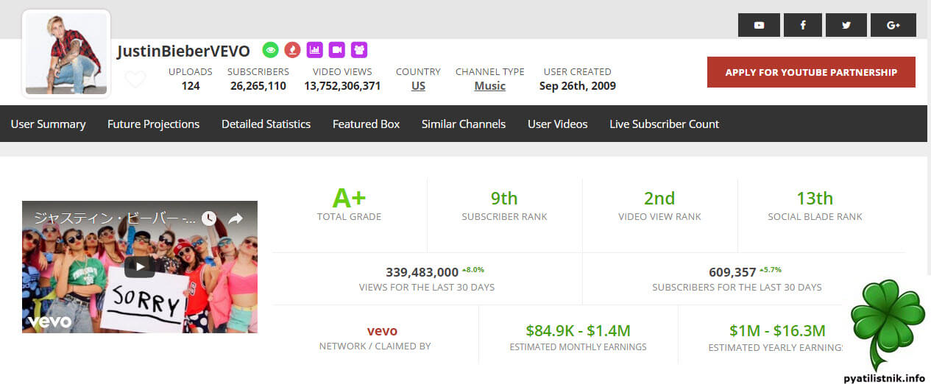Open the Future Projections tab
The image size is (931, 384).
[153, 124]
